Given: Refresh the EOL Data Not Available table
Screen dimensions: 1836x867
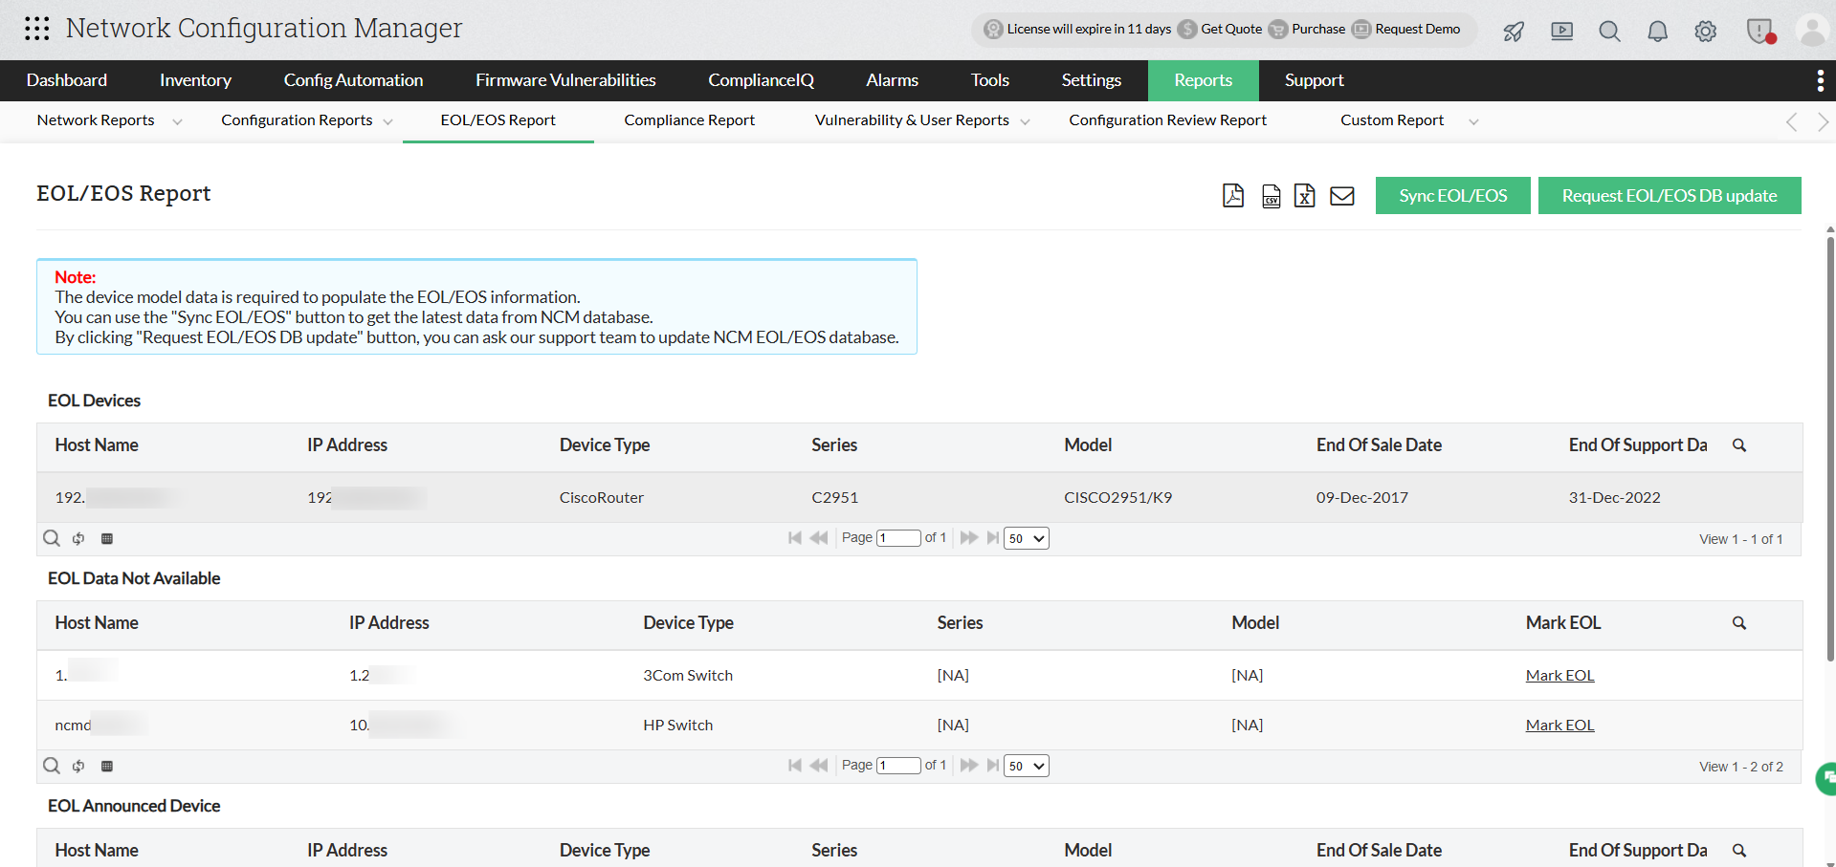Looking at the screenshot, I should coord(78,765).
